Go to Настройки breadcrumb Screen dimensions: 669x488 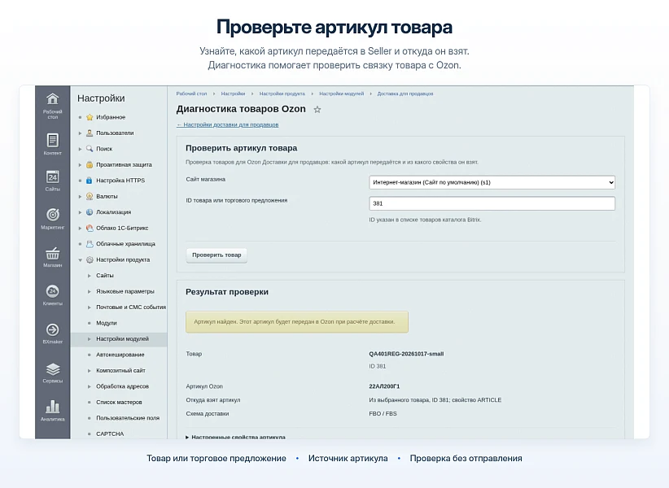233,94
